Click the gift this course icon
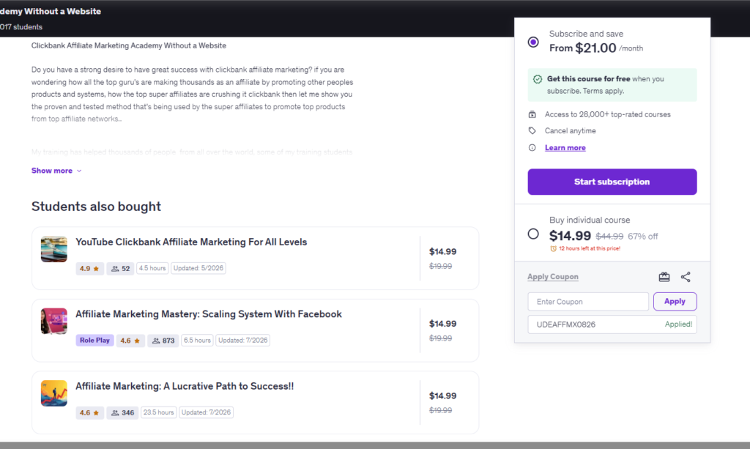 664,277
